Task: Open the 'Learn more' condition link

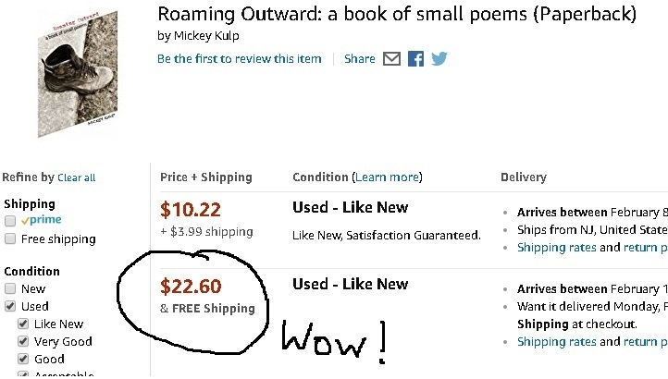Action: pyautogui.click(x=387, y=177)
